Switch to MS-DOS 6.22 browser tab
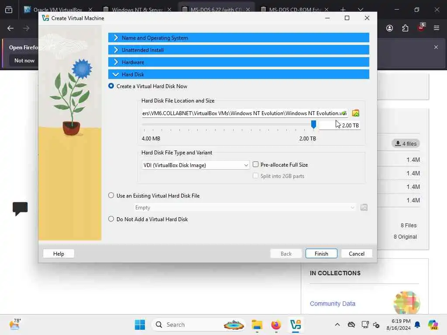 tap(216, 10)
